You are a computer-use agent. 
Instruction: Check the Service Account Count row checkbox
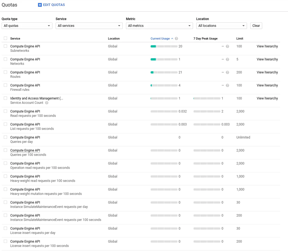[x=5, y=98]
